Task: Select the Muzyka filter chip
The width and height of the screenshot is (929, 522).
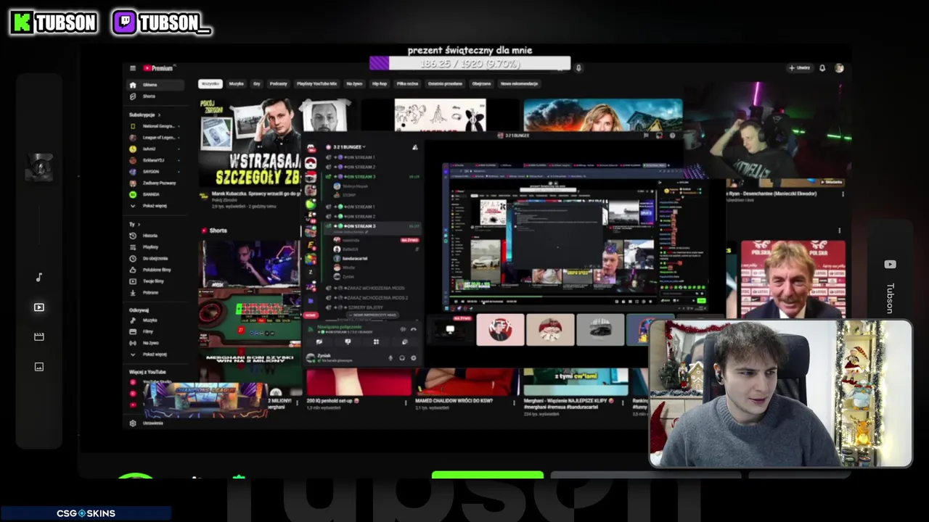Action: point(237,83)
